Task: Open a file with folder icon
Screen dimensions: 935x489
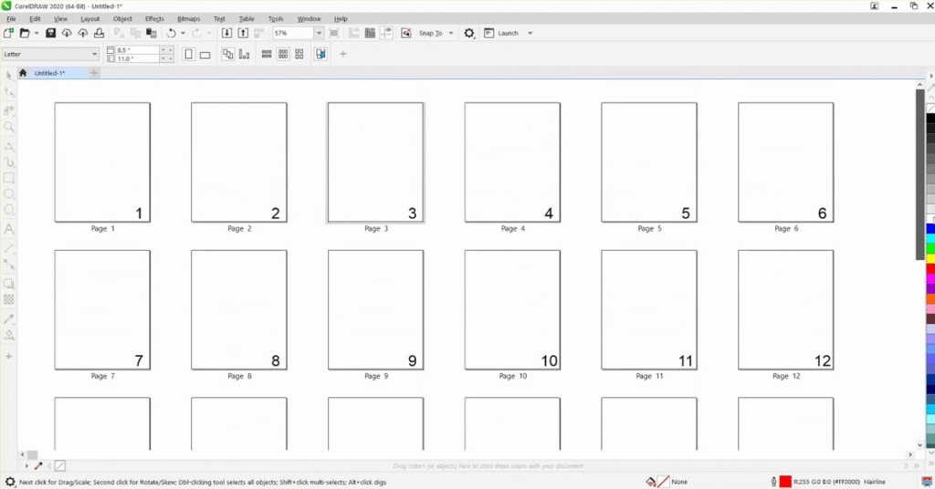Action: [25, 34]
